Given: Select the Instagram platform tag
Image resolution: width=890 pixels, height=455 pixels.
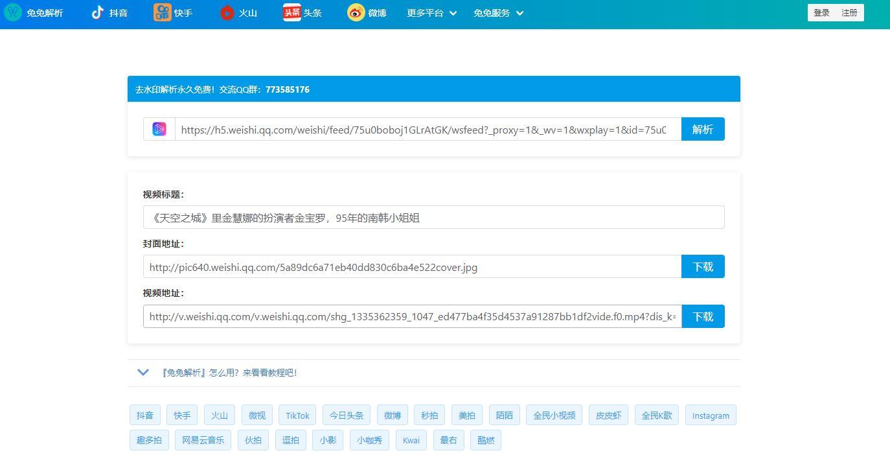Looking at the screenshot, I should (711, 415).
